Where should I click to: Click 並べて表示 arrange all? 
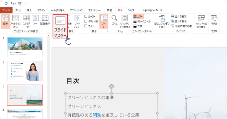(x=179, y=16)
